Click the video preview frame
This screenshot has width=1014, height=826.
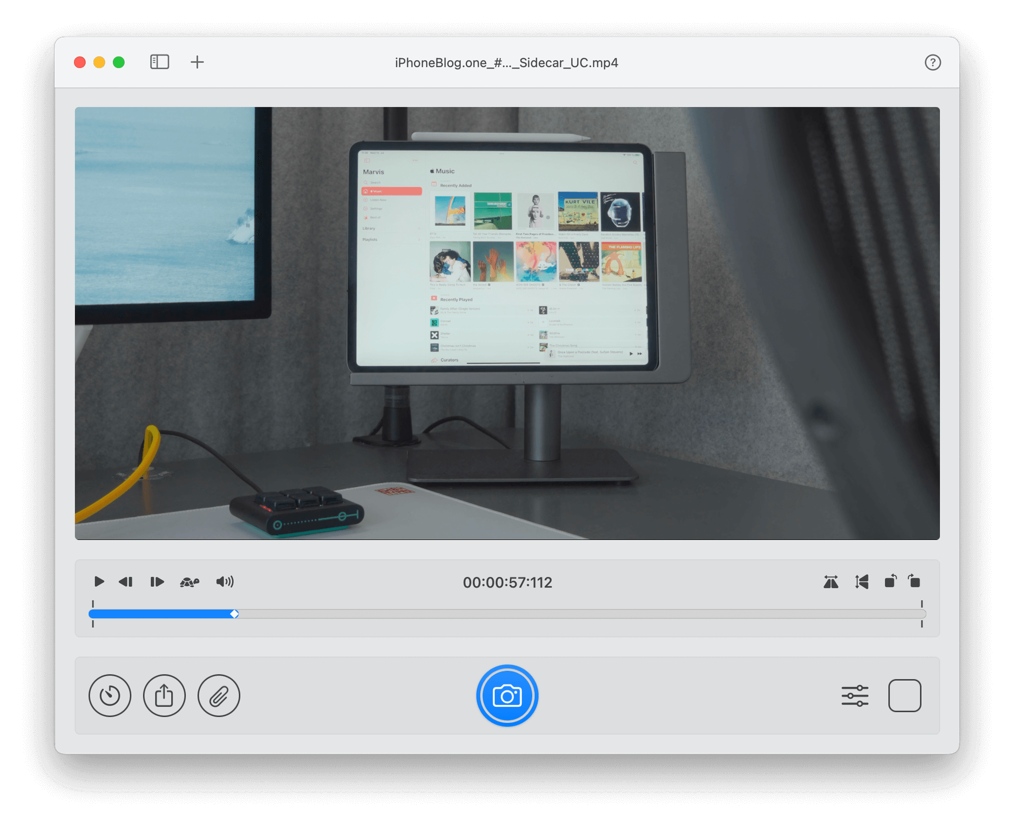507,323
